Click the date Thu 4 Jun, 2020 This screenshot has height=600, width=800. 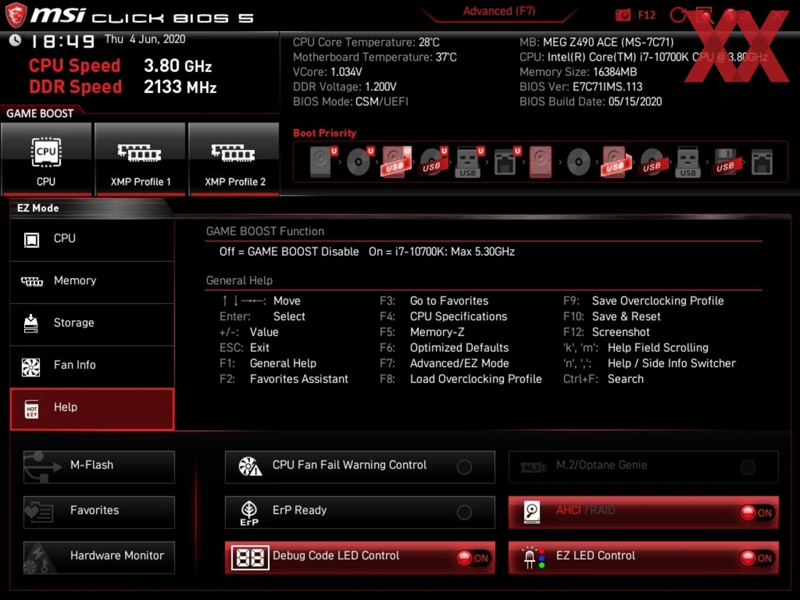pyautogui.click(x=145, y=39)
